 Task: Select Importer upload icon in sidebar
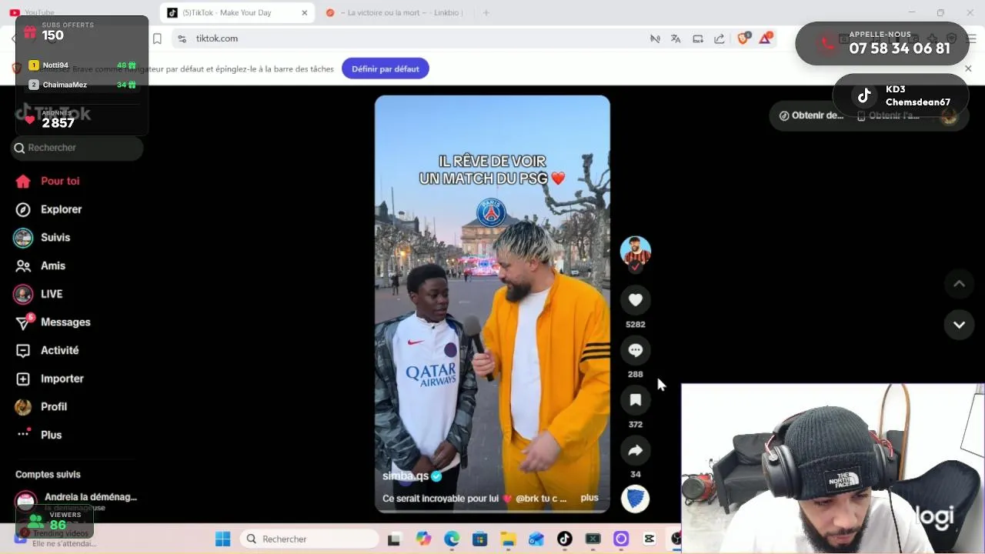pyautogui.click(x=23, y=379)
